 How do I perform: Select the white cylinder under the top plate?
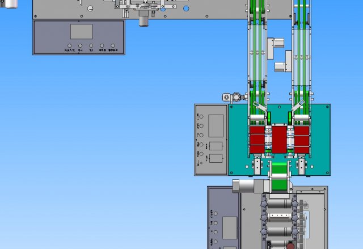tap(144, 21)
